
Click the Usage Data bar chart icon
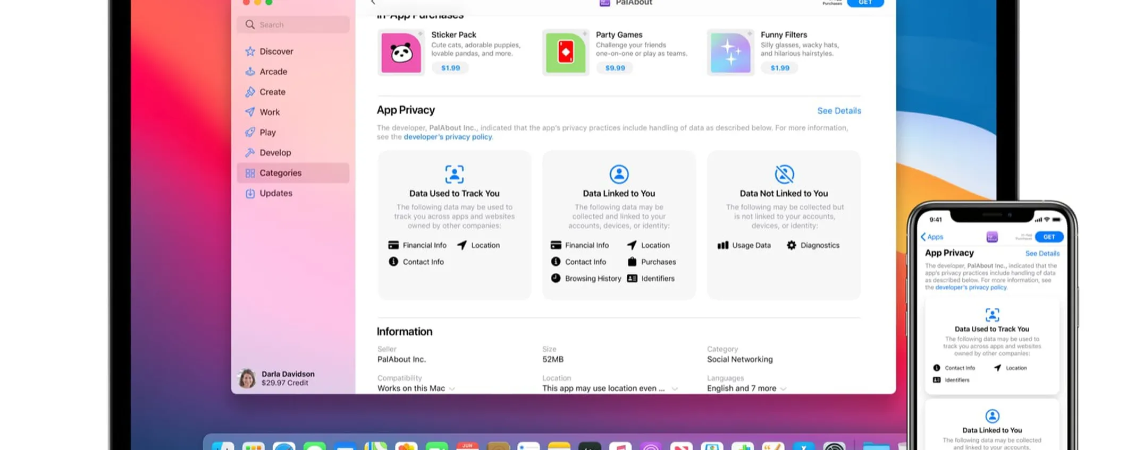[723, 245]
